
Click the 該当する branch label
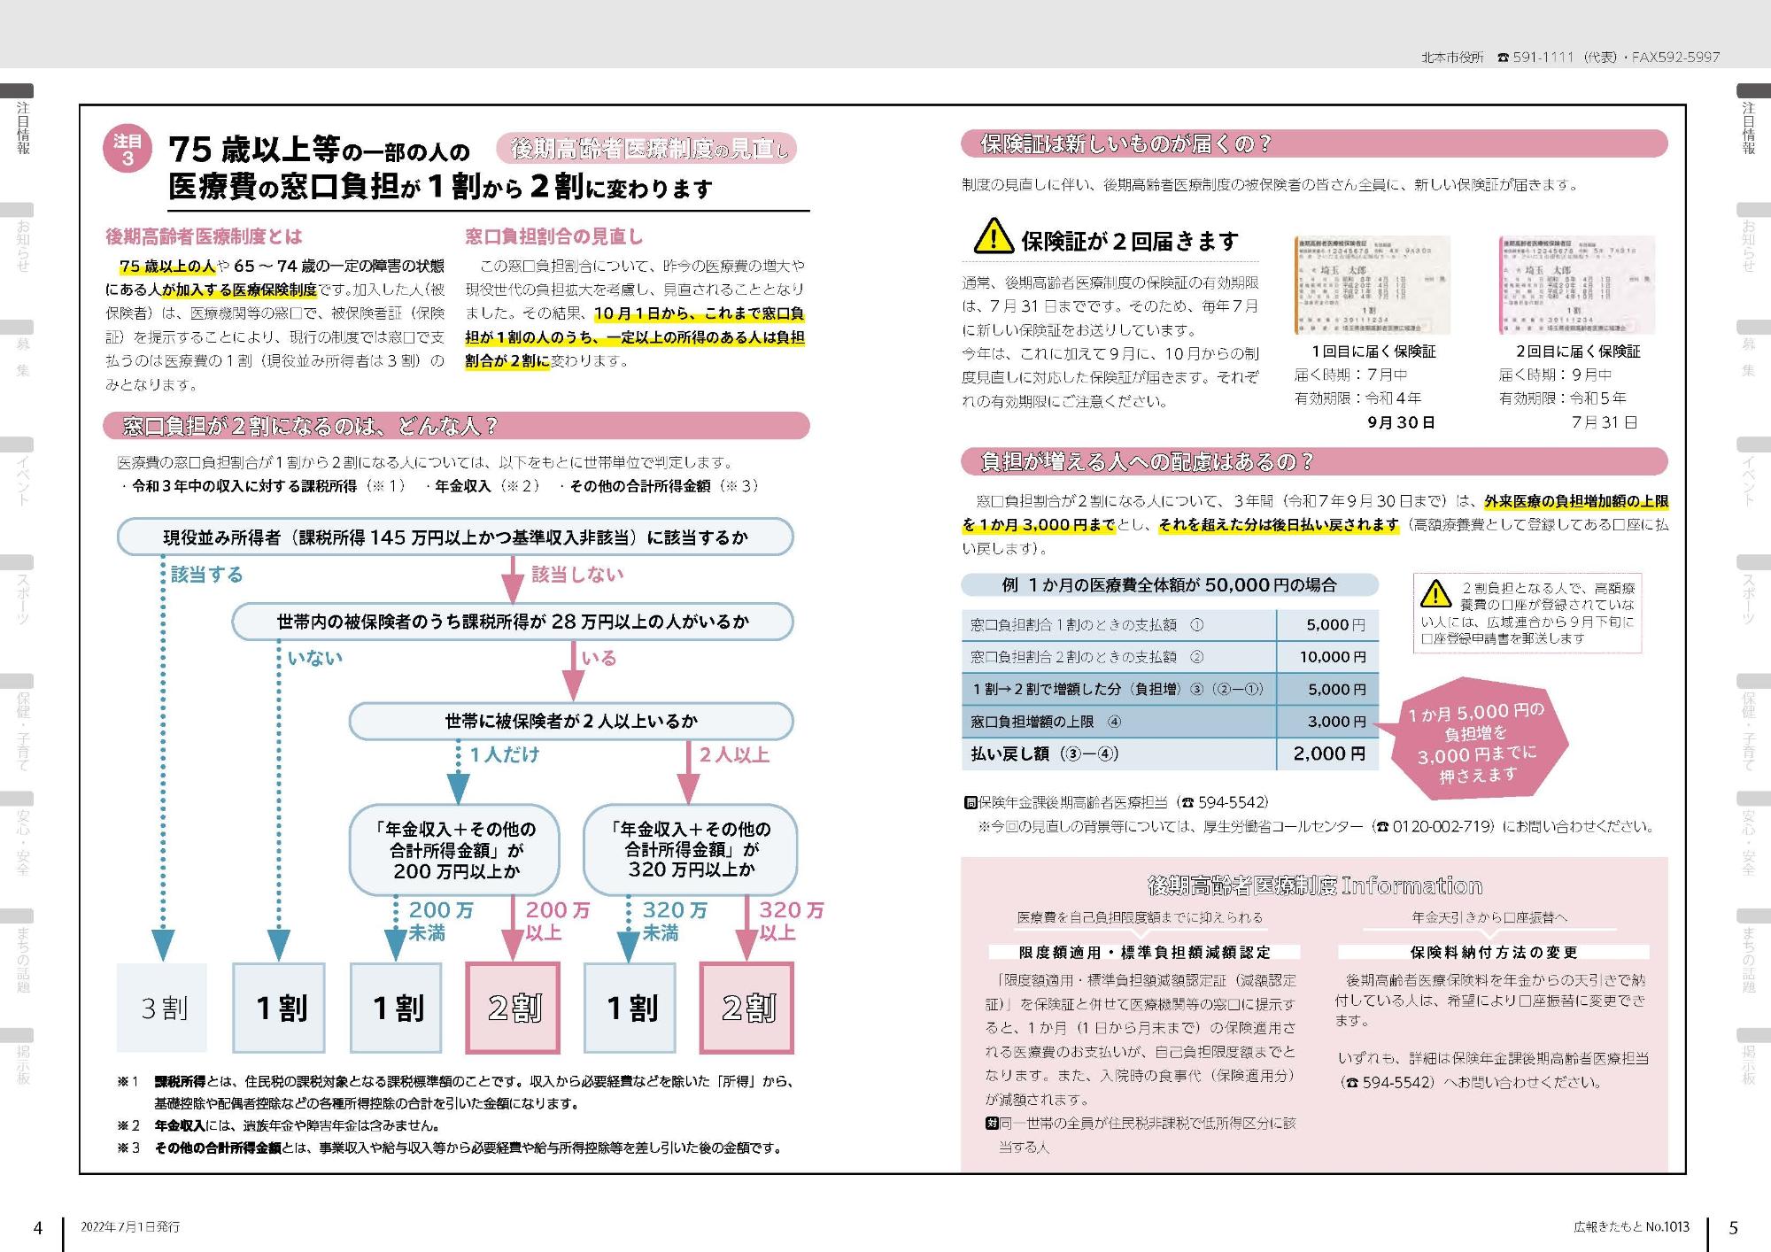206,575
